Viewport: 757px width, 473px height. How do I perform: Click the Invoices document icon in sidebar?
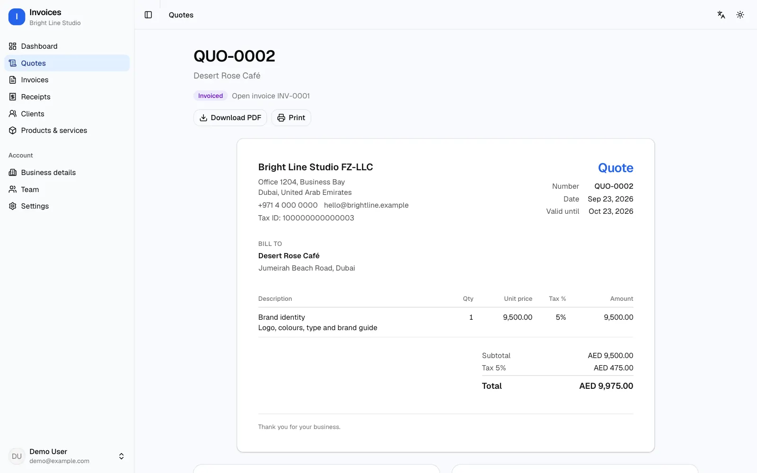point(13,80)
